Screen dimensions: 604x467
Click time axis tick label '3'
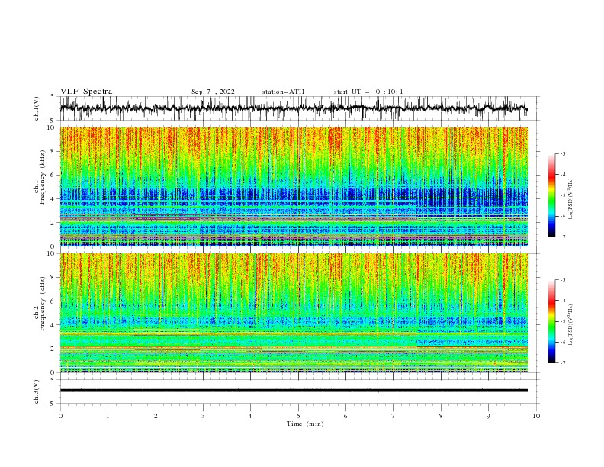point(203,416)
